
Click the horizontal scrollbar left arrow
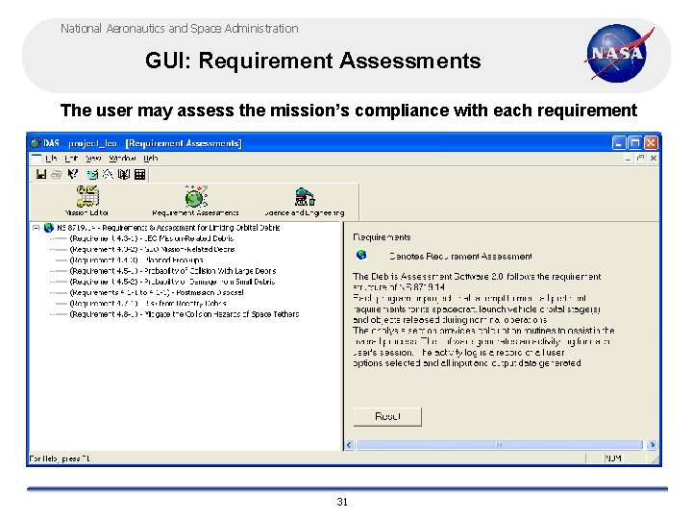coord(349,444)
